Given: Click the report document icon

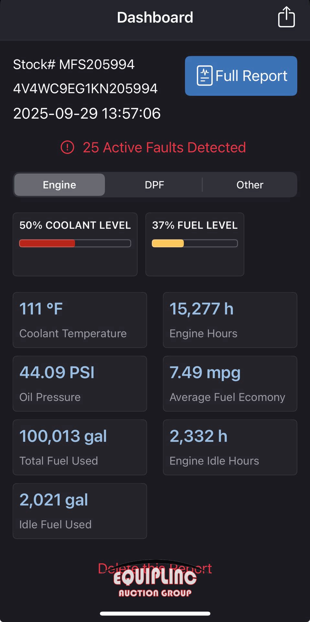Looking at the screenshot, I should (205, 76).
